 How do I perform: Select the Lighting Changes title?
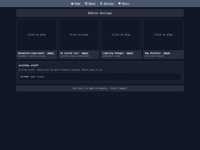point(113,53)
